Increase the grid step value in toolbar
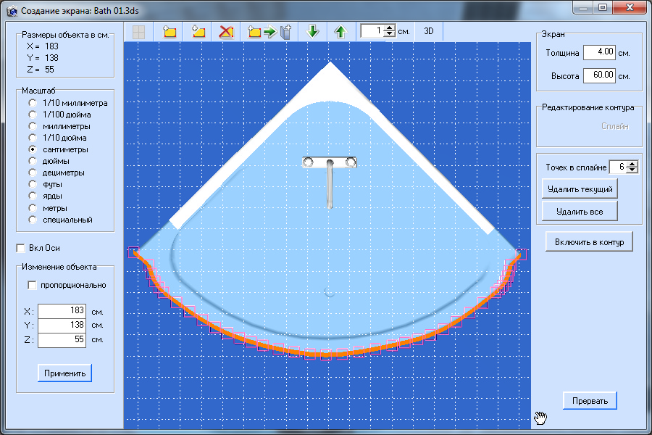652x435 pixels. (390, 28)
